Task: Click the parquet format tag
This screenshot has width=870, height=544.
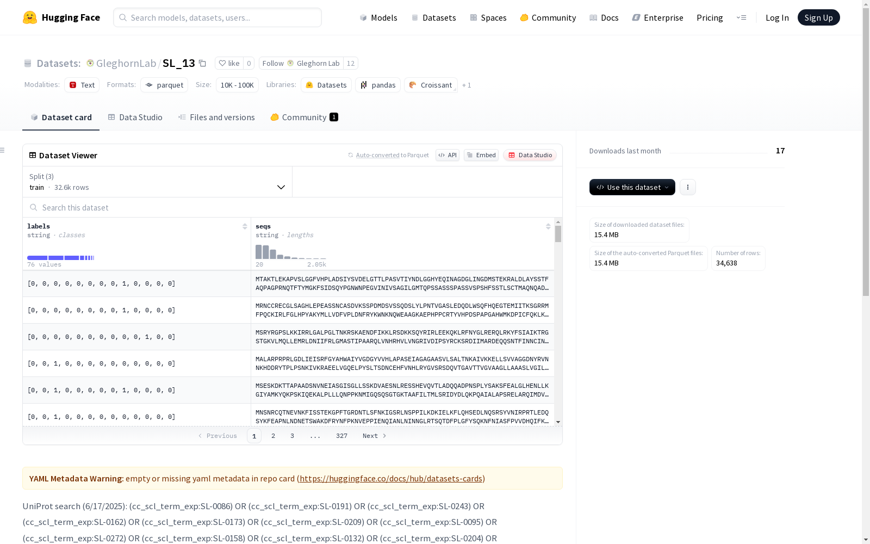Action: (x=164, y=85)
